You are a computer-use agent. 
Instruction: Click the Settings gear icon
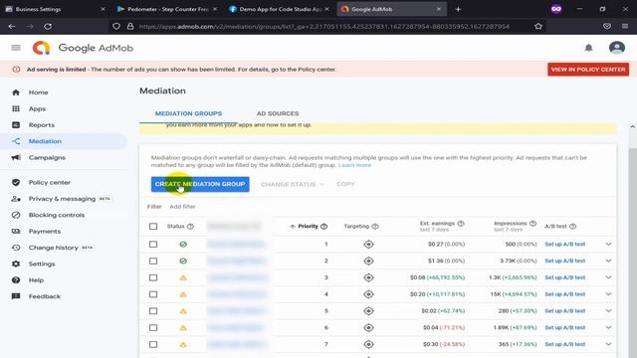(16, 264)
